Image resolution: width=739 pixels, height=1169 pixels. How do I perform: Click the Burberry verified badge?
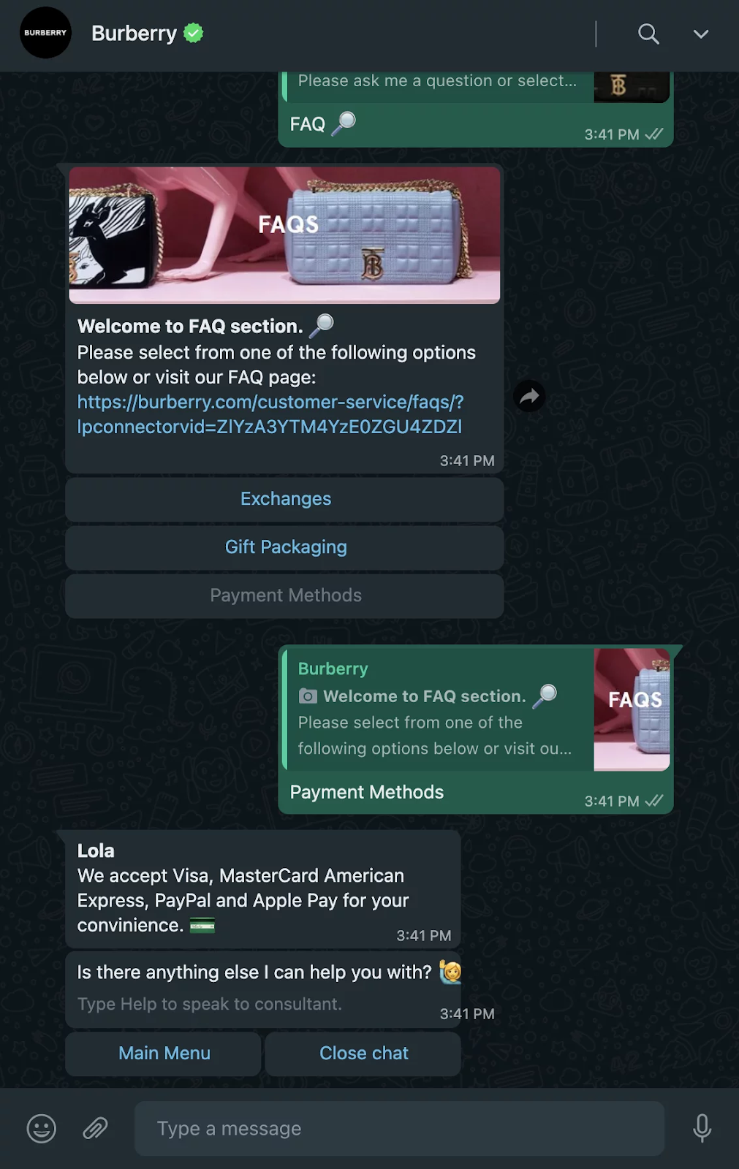(x=193, y=33)
